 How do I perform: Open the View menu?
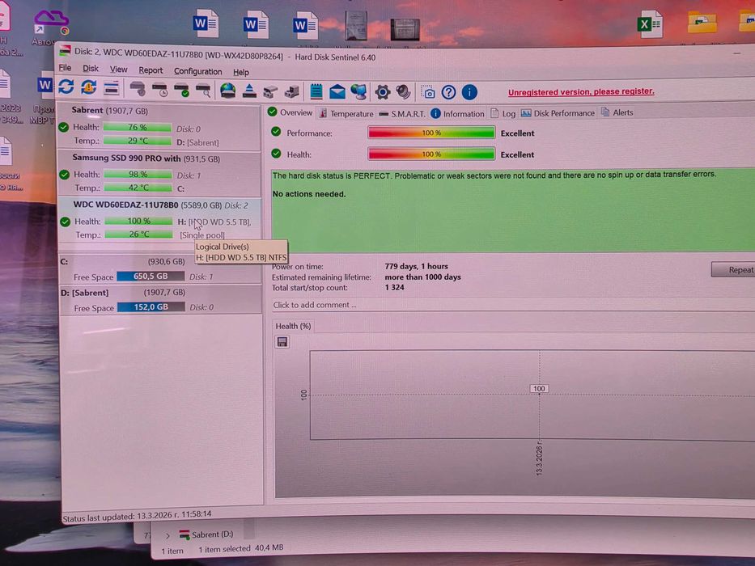(118, 70)
